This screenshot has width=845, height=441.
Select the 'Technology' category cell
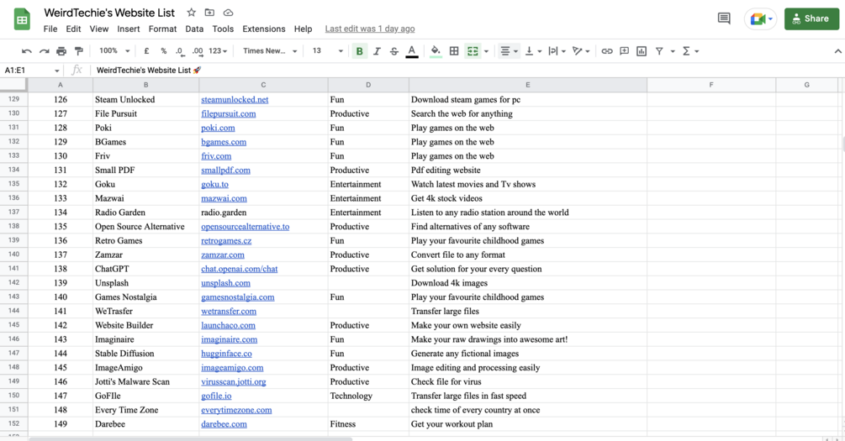click(368, 396)
